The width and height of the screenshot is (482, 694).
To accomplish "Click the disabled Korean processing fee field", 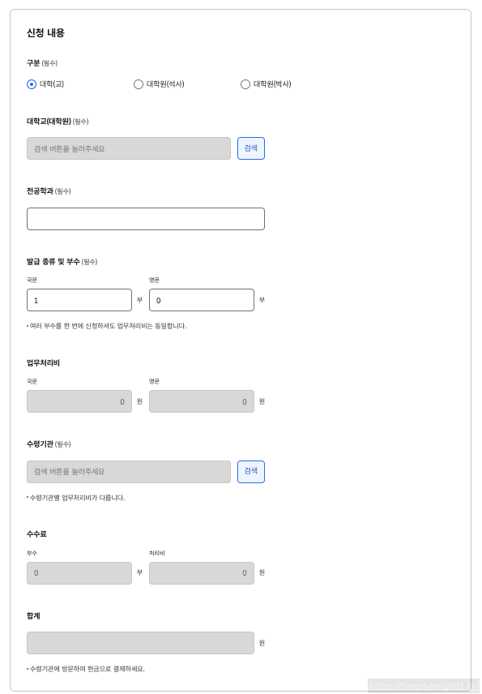I will (79, 401).
